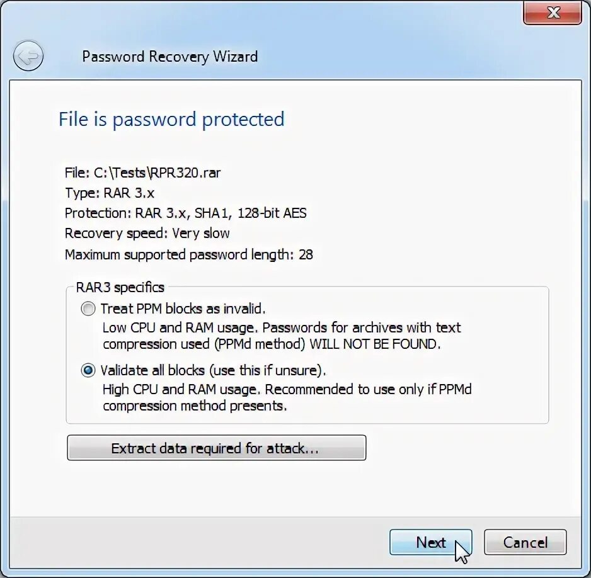Click the 'Password Recovery Wizard' title text
The height and width of the screenshot is (578, 591).
[x=169, y=57]
